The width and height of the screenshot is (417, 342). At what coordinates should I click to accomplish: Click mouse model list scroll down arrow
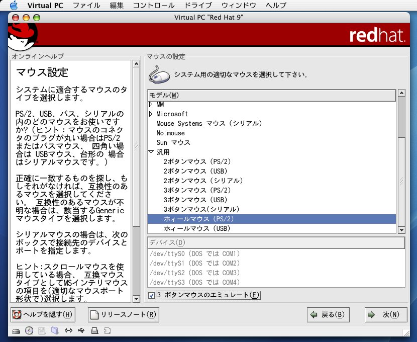pos(401,230)
